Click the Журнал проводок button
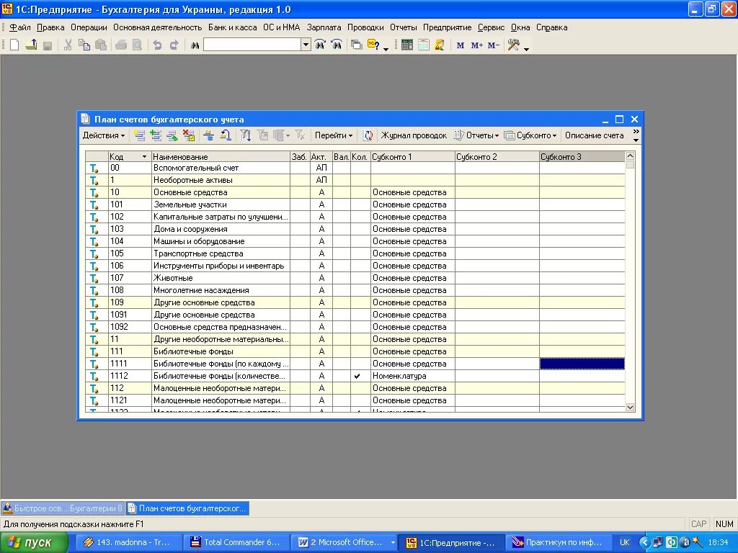 (414, 135)
